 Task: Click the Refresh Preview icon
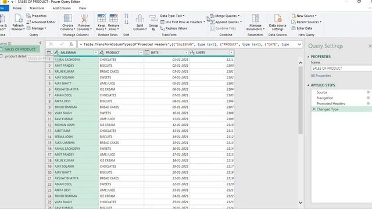(18, 18)
